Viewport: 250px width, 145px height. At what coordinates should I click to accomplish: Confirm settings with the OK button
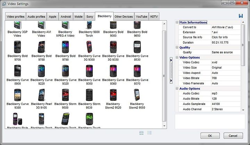pos(210,136)
